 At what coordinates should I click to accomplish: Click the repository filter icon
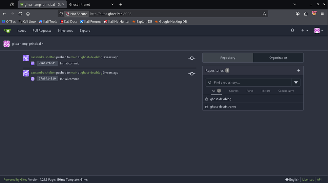296,83
